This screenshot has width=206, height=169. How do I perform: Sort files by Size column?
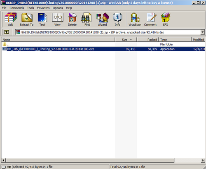(126, 40)
